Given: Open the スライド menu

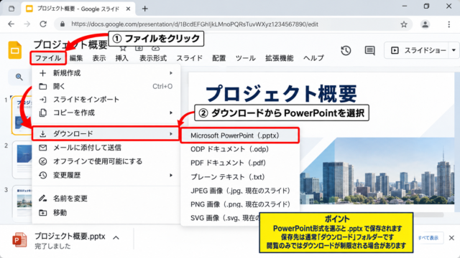Looking at the screenshot, I should [x=190, y=58].
